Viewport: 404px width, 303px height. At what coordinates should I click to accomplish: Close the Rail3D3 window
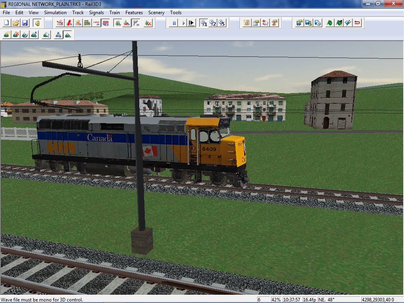[x=393, y=3]
